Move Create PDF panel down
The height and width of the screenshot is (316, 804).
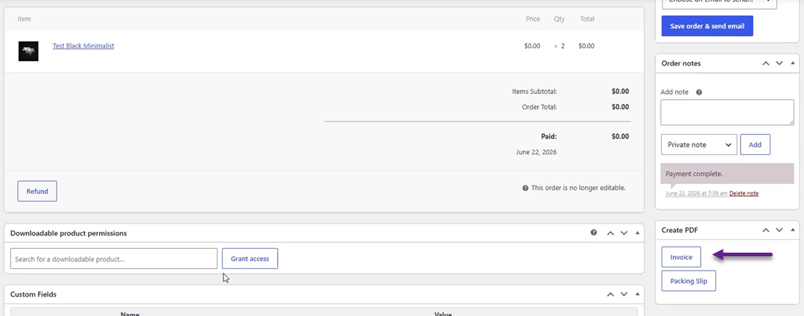(x=779, y=230)
